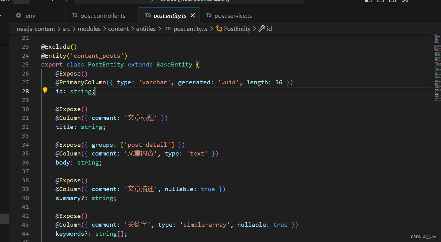The height and width of the screenshot is (242, 441).
Task: Click line number 23 in the gutter
Action: (25, 47)
